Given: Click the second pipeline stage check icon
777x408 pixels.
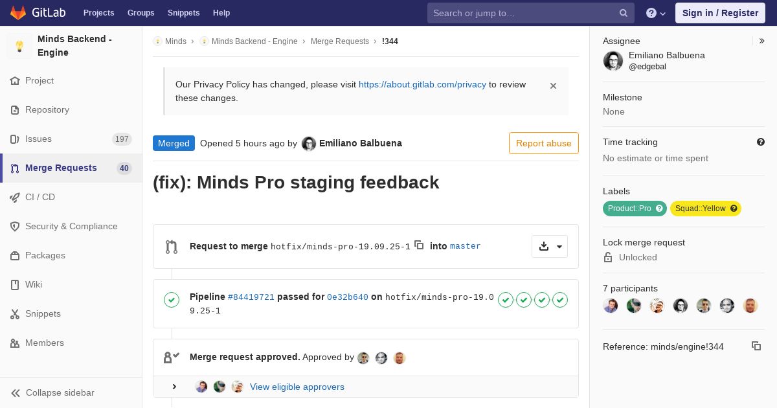Looking at the screenshot, I should click(x=524, y=300).
